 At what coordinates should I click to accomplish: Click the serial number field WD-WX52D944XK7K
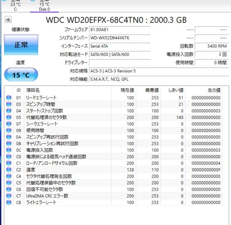point(120,38)
